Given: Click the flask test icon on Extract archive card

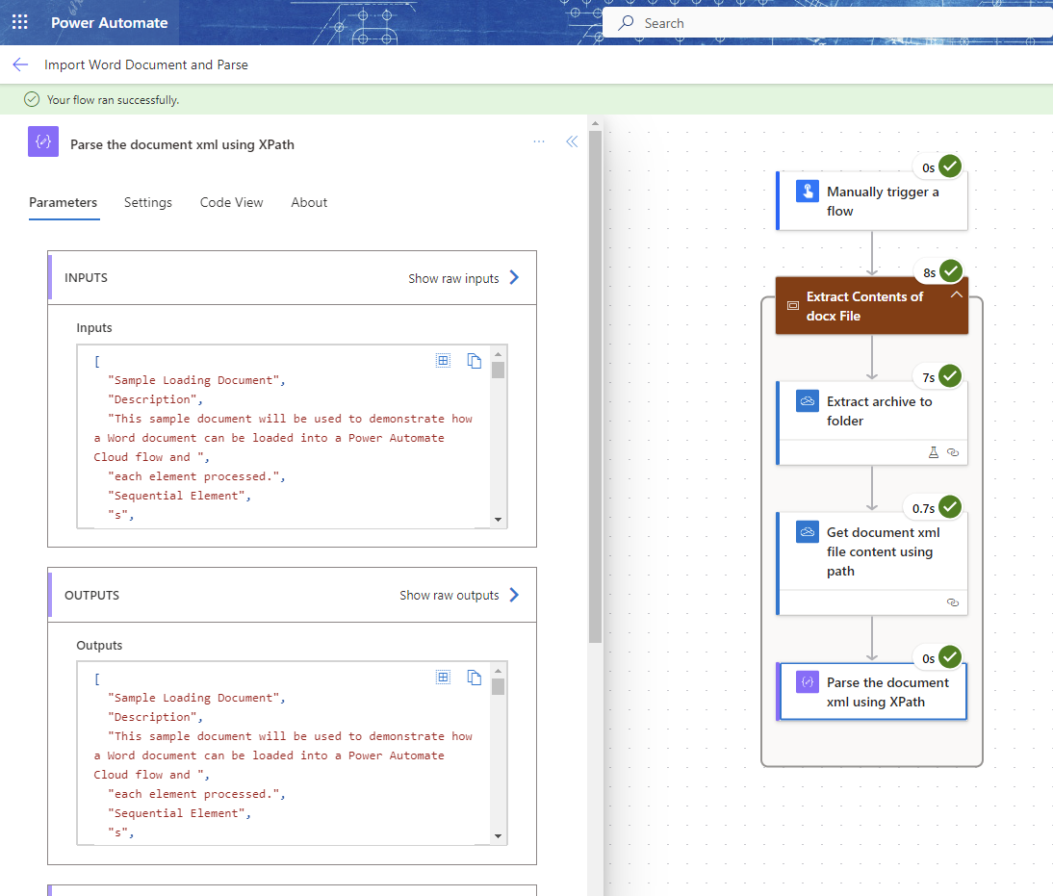Looking at the screenshot, I should coord(934,452).
